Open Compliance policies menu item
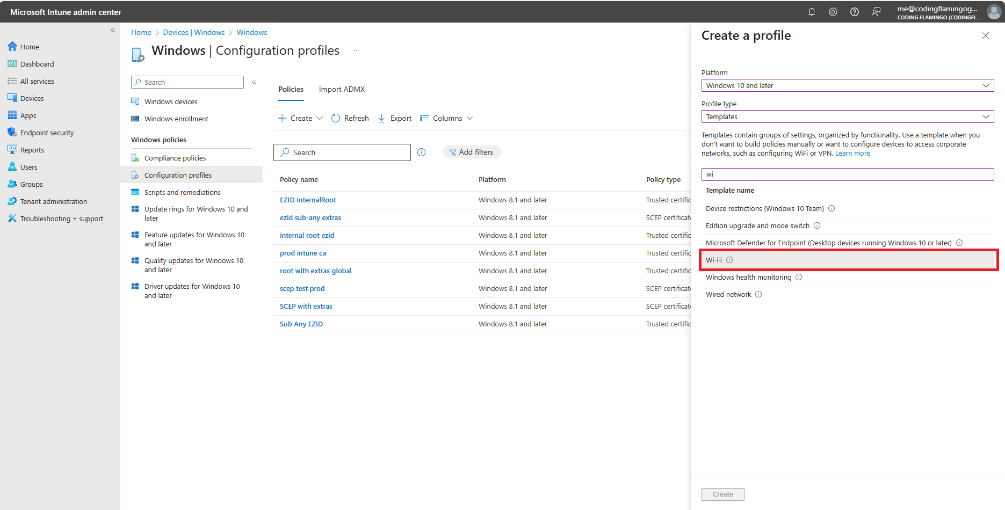 click(x=175, y=158)
